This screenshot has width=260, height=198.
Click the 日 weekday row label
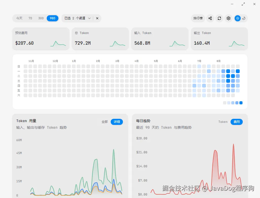(x=19, y=67)
